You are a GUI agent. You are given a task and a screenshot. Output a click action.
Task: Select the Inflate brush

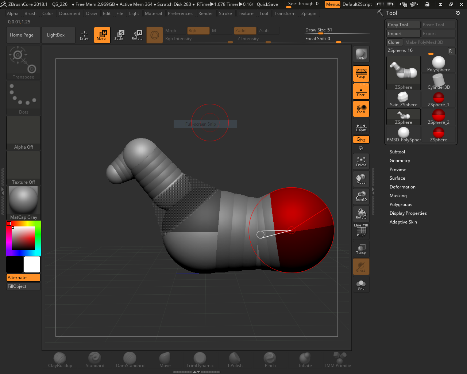click(x=305, y=357)
